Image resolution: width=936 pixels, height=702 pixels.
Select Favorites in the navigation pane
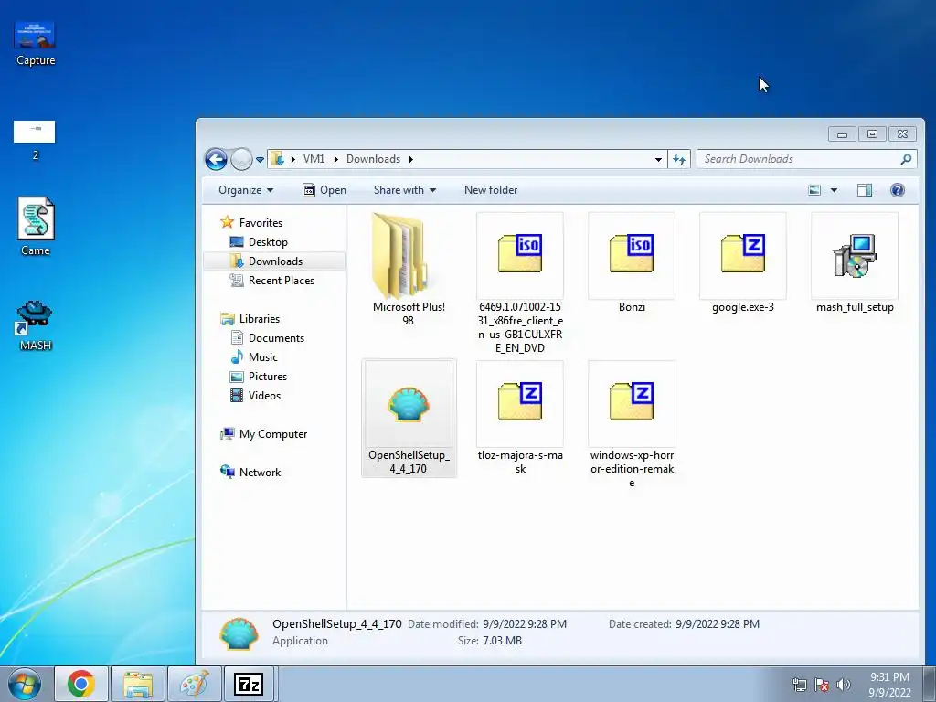click(x=261, y=223)
